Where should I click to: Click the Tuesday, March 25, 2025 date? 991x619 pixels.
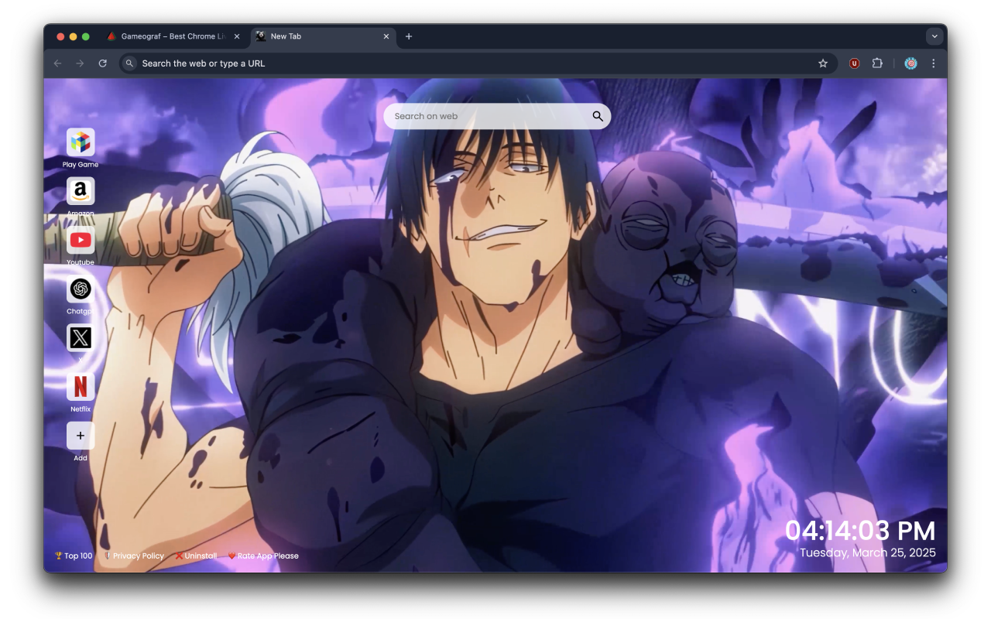point(868,552)
